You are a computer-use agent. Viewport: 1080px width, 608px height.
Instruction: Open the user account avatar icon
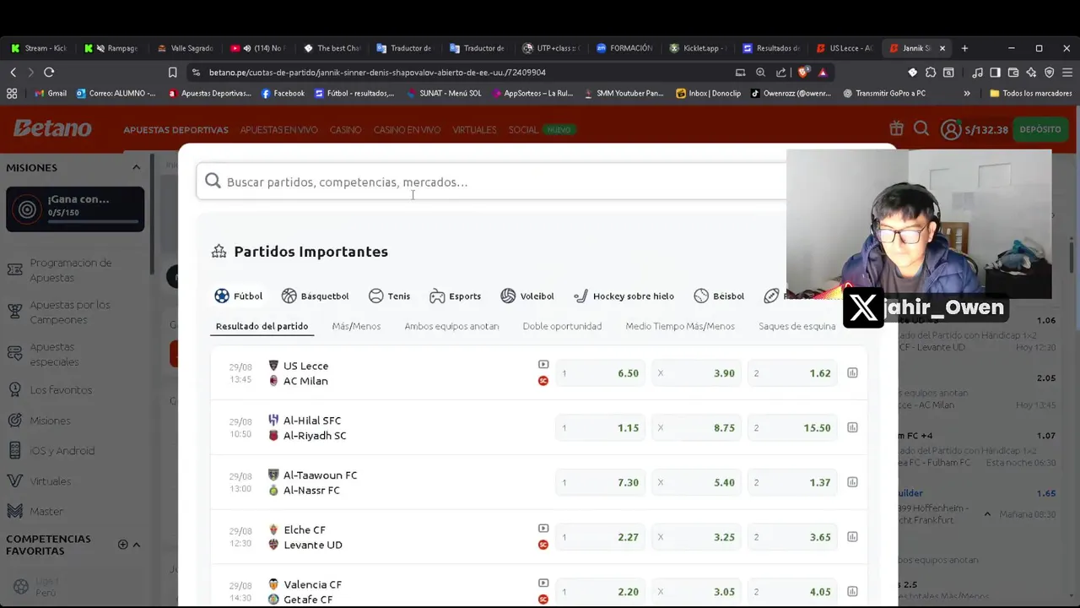click(951, 129)
